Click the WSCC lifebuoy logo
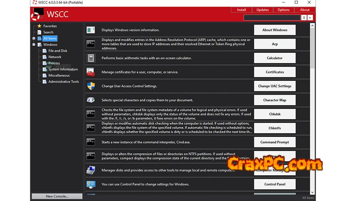 [37, 14]
